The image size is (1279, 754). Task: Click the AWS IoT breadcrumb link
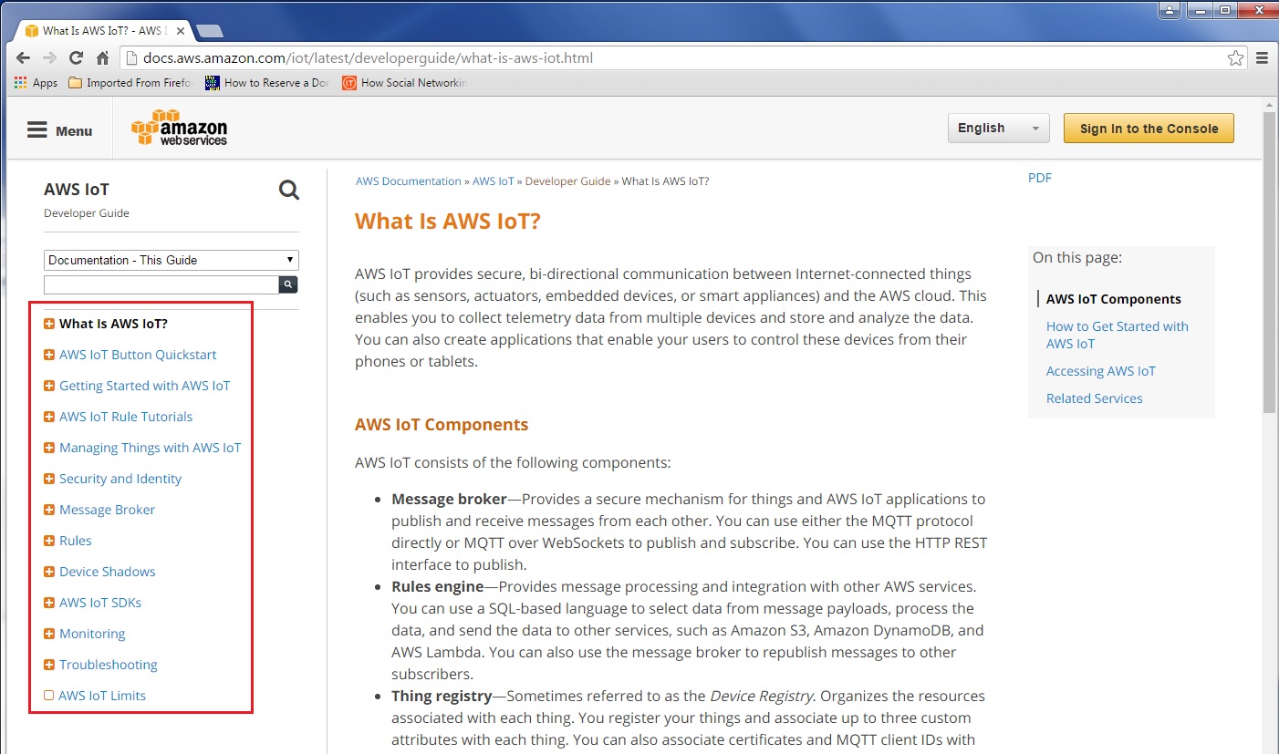[494, 181]
